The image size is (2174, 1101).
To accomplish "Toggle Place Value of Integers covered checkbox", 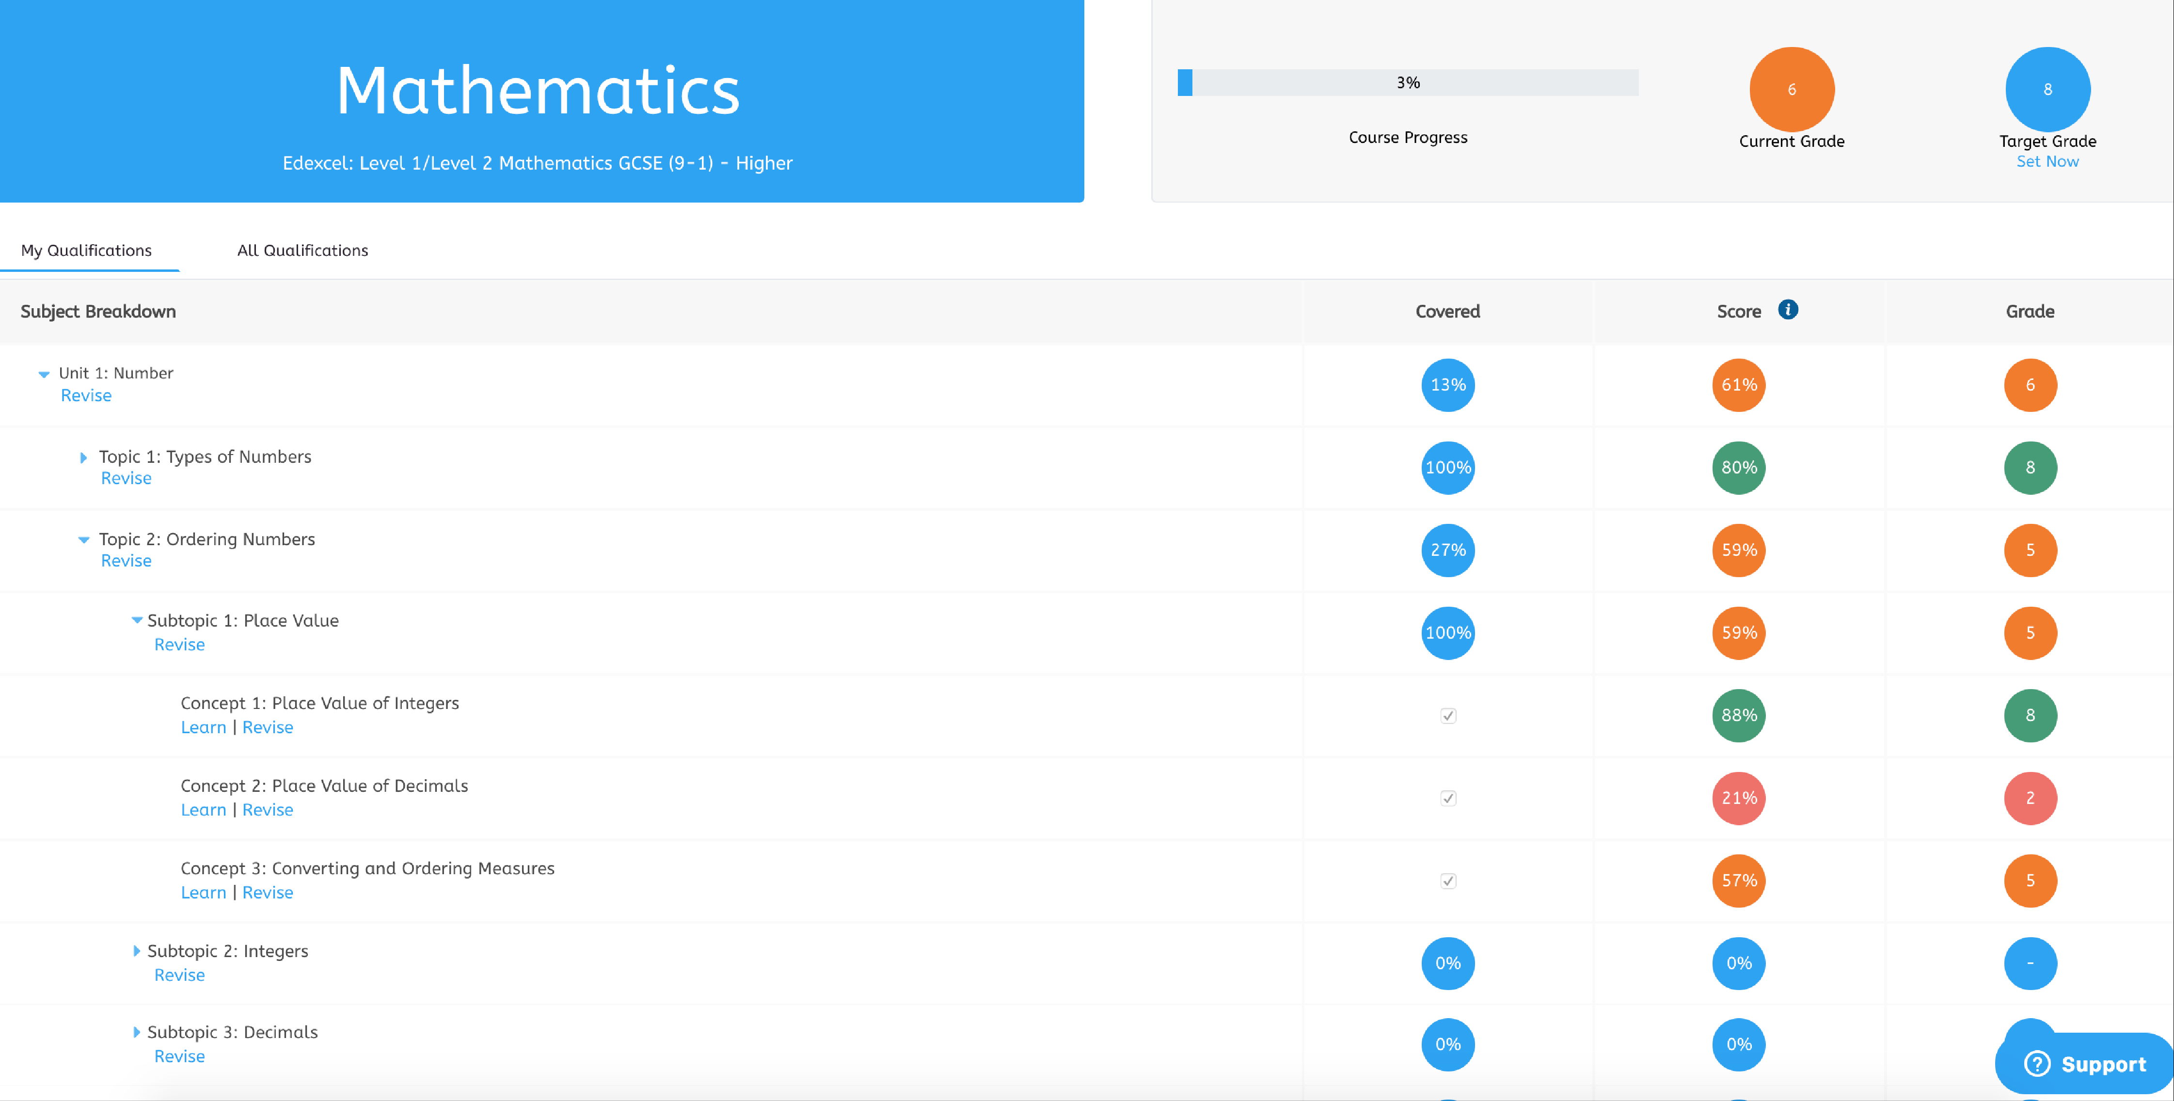I will click(1448, 715).
